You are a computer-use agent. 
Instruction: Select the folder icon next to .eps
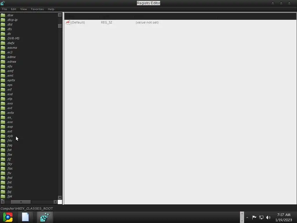click(x=3, y=85)
